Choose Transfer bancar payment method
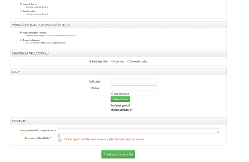Image resolution: width=249 pixels, height=162 pixels. 21,40
